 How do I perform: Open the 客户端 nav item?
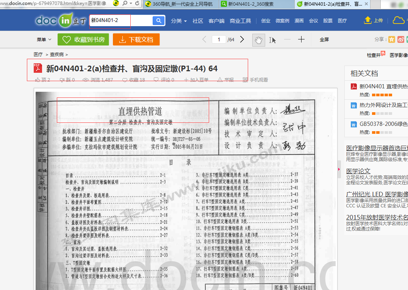[216, 21]
